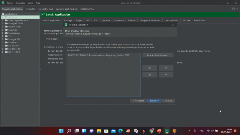Open Microsoft Edge from the taskbar
The height and width of the screenshot is (135, 240).
121,131
